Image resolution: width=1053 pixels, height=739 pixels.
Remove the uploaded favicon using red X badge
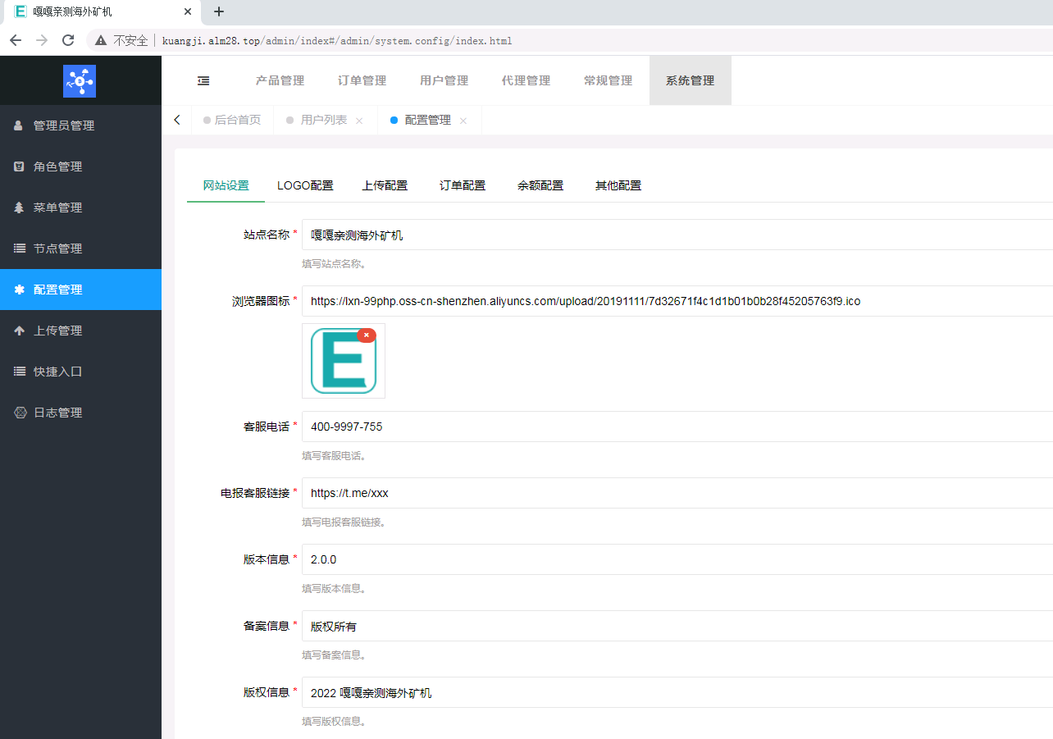click(x=367, y=335)
